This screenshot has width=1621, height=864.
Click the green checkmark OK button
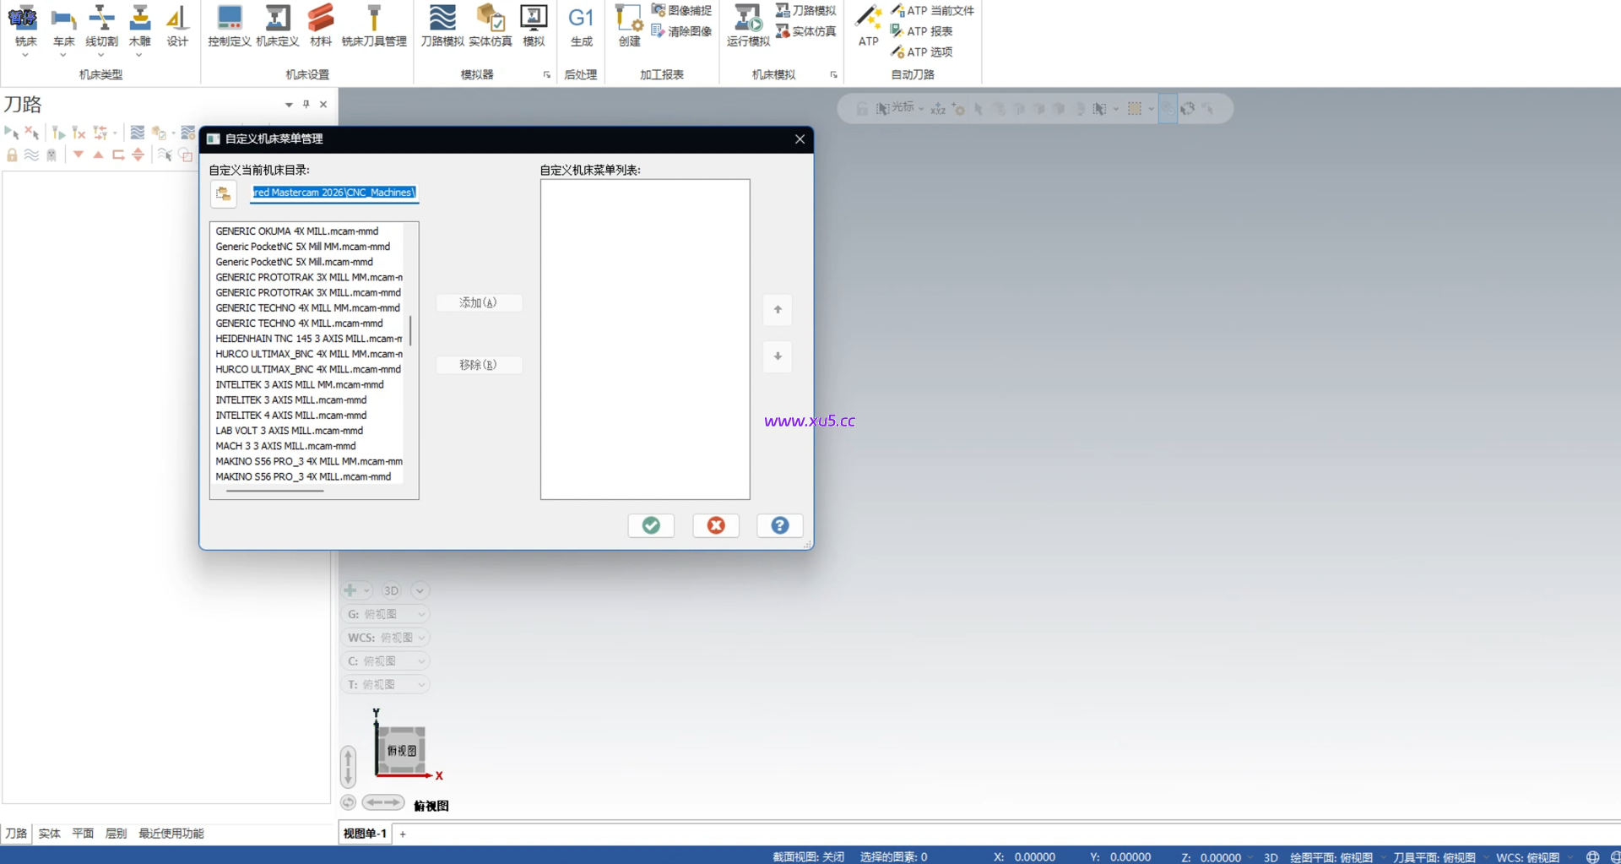pos(651,525)
